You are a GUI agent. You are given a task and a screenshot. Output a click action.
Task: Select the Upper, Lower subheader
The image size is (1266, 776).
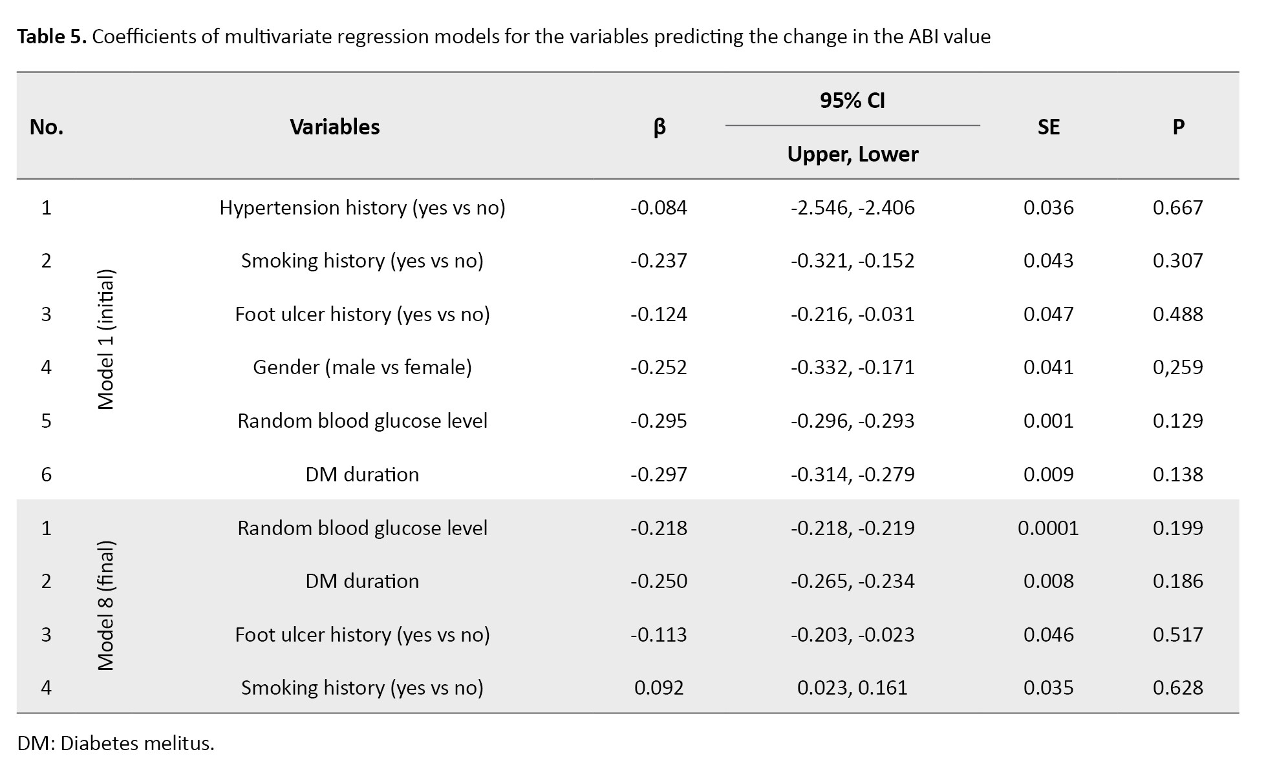[x=852, y=154]
